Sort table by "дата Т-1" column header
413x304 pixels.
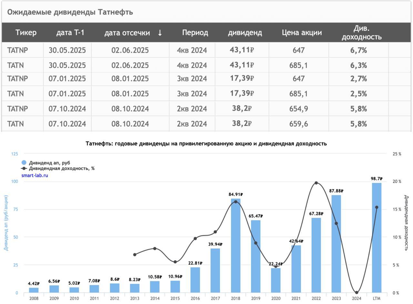click(x=70, y=33)
